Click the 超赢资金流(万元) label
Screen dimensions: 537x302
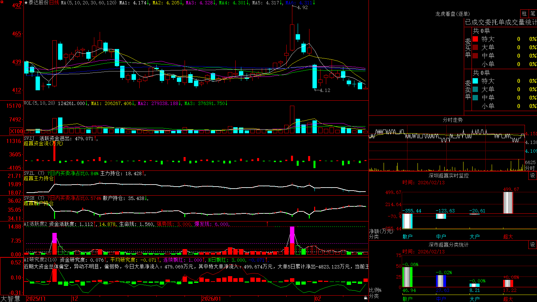point(43,143)
